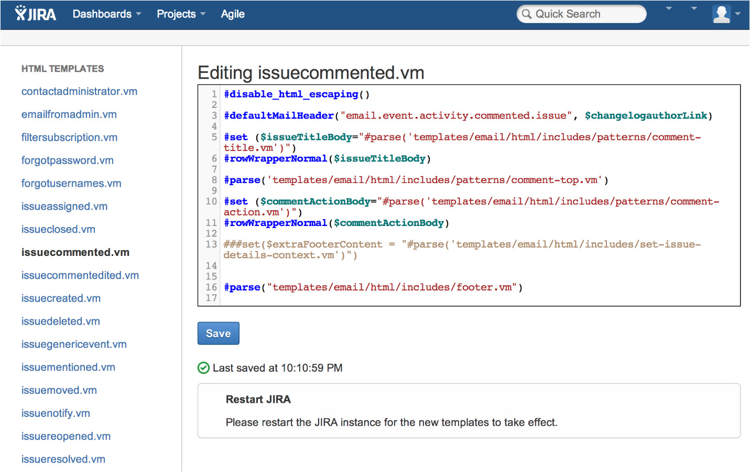Screen dimensions: 750x472
Task: Open the Agile menu item
Action: [233, 14]
